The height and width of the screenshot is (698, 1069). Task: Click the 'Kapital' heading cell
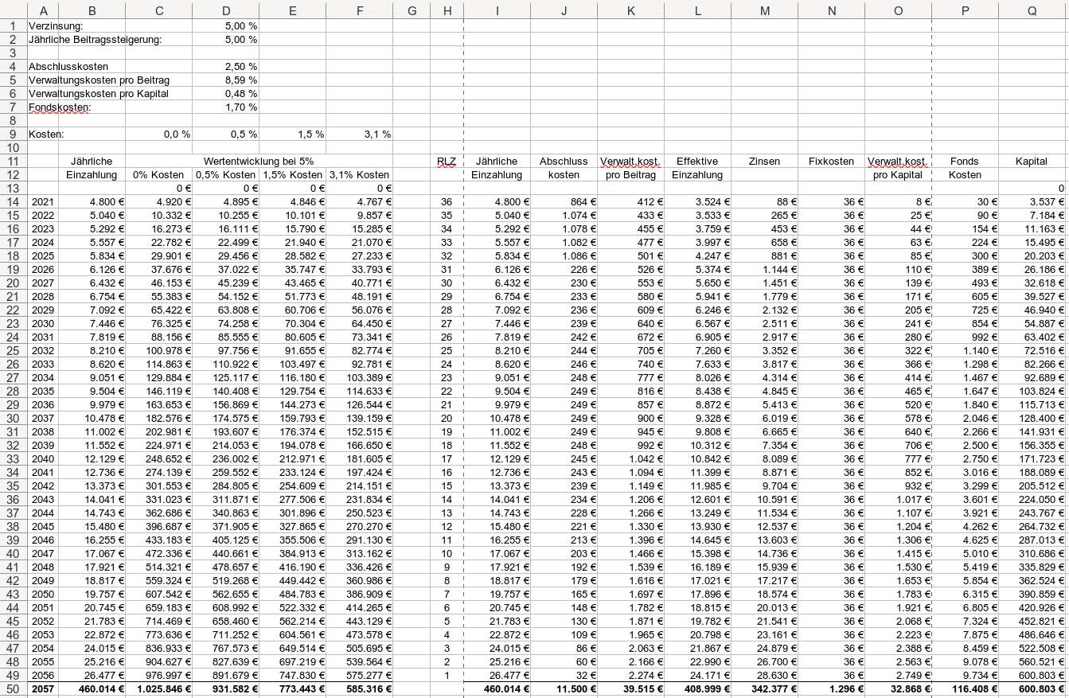point(1032,161)
